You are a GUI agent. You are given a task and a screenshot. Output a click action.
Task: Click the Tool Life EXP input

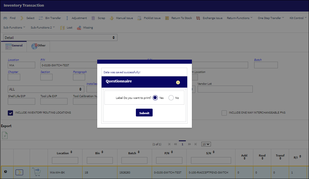54,101
